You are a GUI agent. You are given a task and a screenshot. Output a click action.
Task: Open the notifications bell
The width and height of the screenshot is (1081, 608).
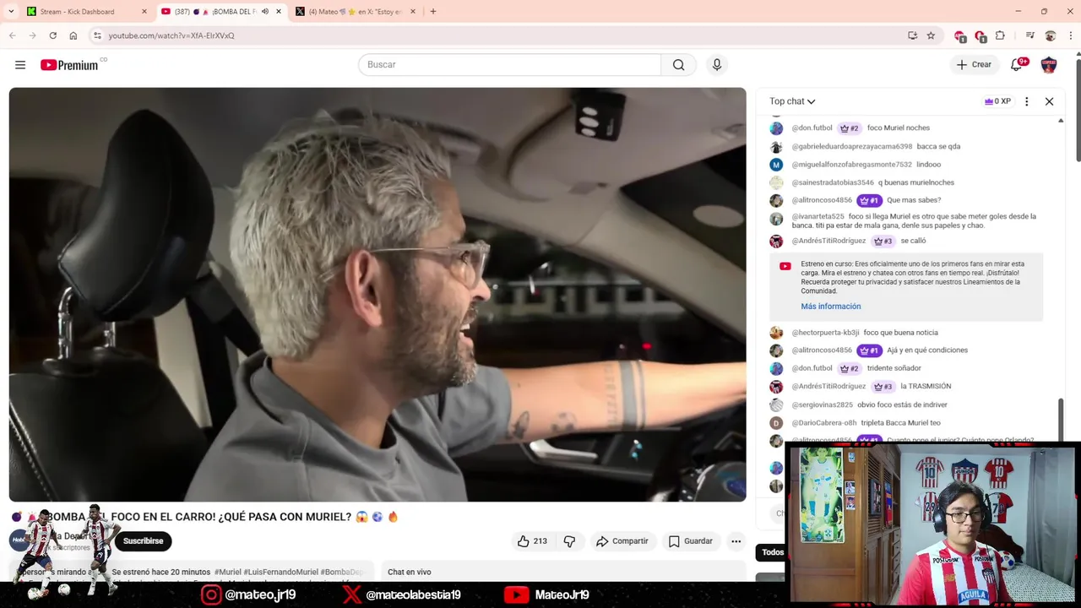click(x=1017, y=65)
